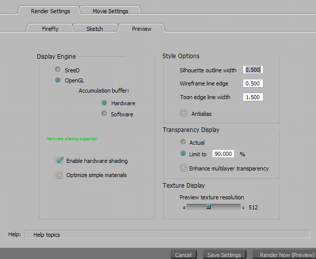Choose SreeD as the display engine
Viewport: 316px width, 259px height.
coord(58,69)
